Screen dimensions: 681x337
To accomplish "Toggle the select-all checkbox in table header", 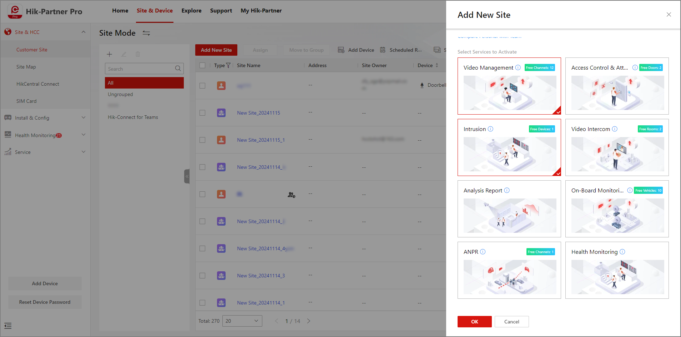I will [x=202, y=65].
